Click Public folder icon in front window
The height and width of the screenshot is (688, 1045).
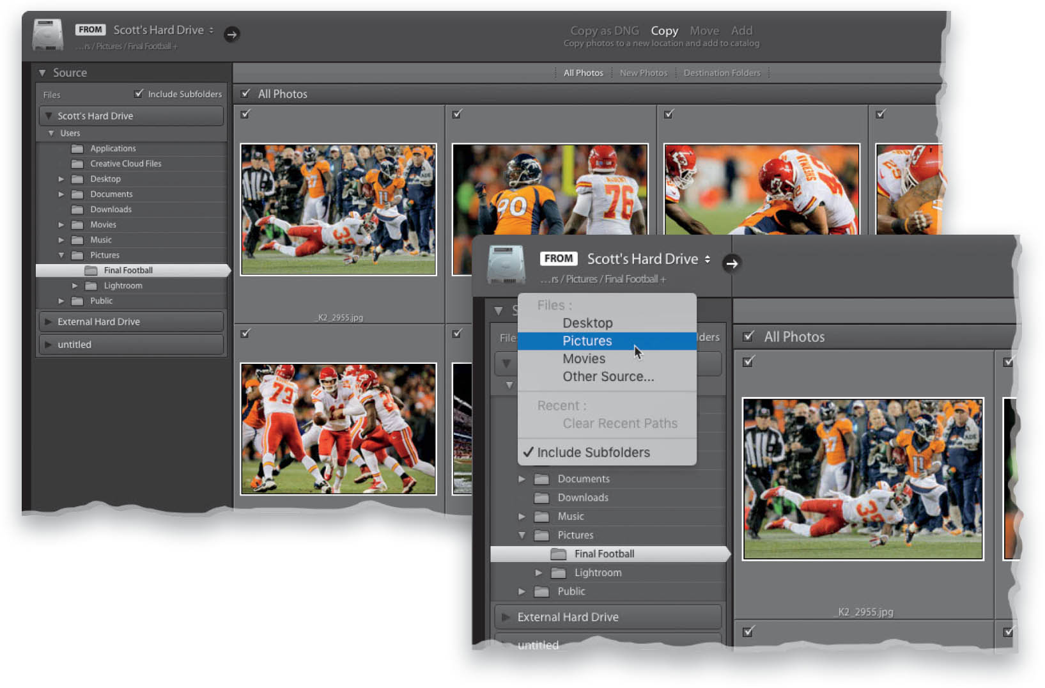point(542,591)
